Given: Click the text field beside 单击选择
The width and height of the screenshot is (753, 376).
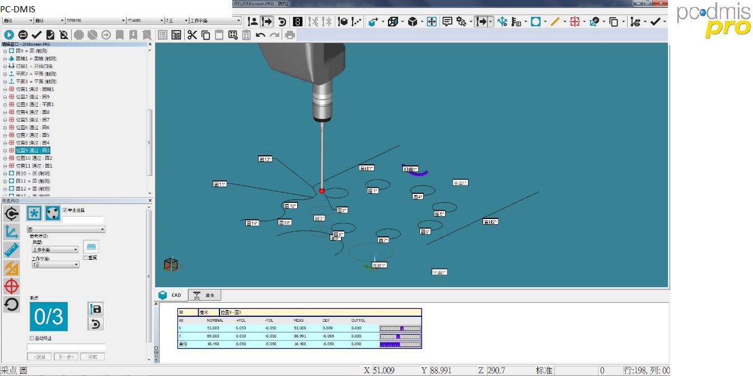Looking at the screenshot, I should pos(83,221).
